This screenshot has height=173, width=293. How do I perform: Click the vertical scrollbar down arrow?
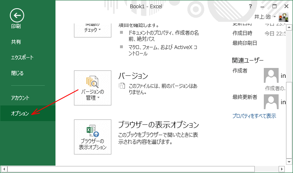click(x=289, y=161)
